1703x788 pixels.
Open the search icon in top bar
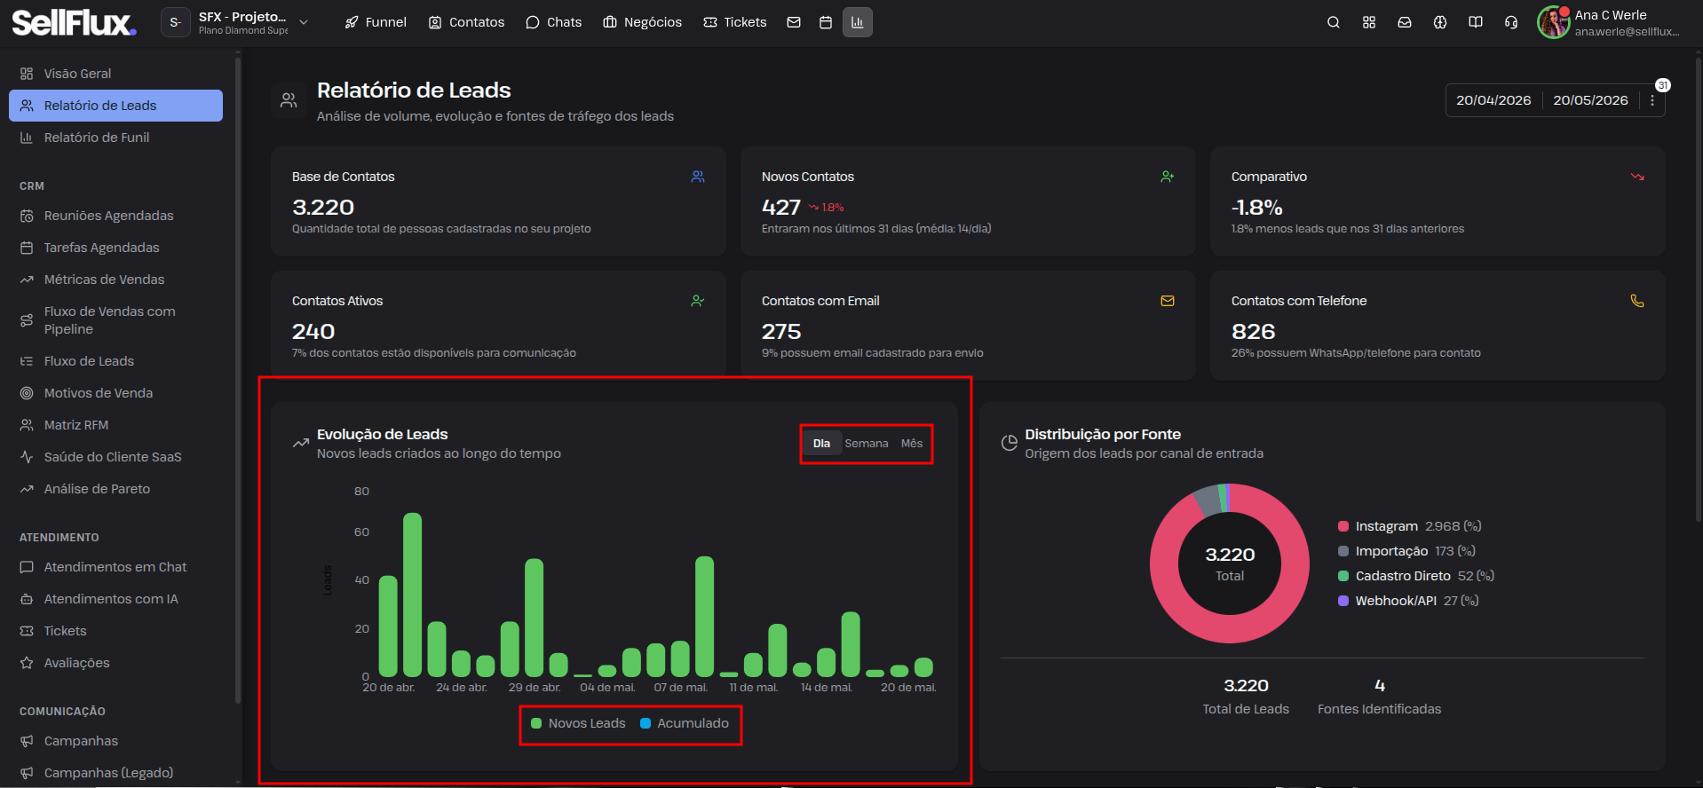pyautogui.click(x=1333, y=22)
